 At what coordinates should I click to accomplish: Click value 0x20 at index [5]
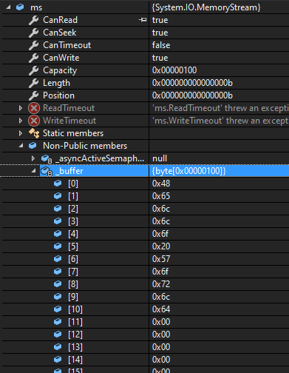pos(161,246)
